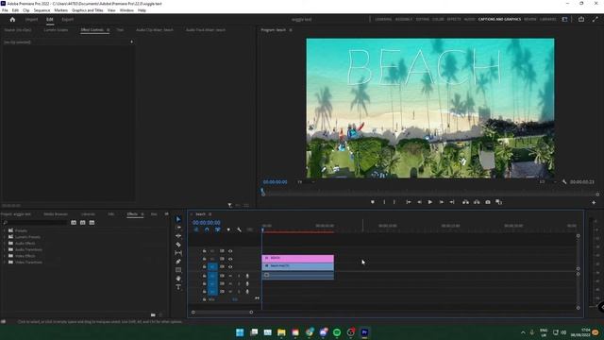Screen dimensions: 604x340
Task: Open Program monitor settings wrench
Action: [564, 182]
